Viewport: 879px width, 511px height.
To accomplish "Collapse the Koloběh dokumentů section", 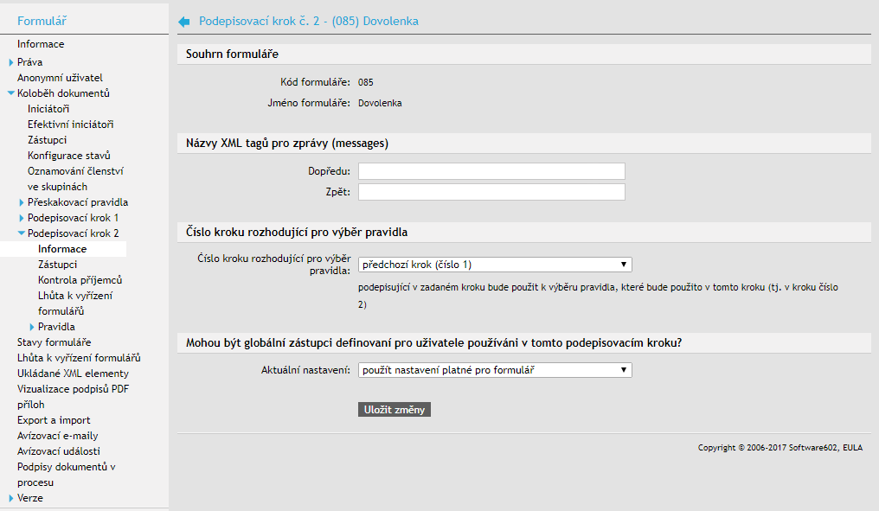I will pyautogui.click(x=11, y=93).
